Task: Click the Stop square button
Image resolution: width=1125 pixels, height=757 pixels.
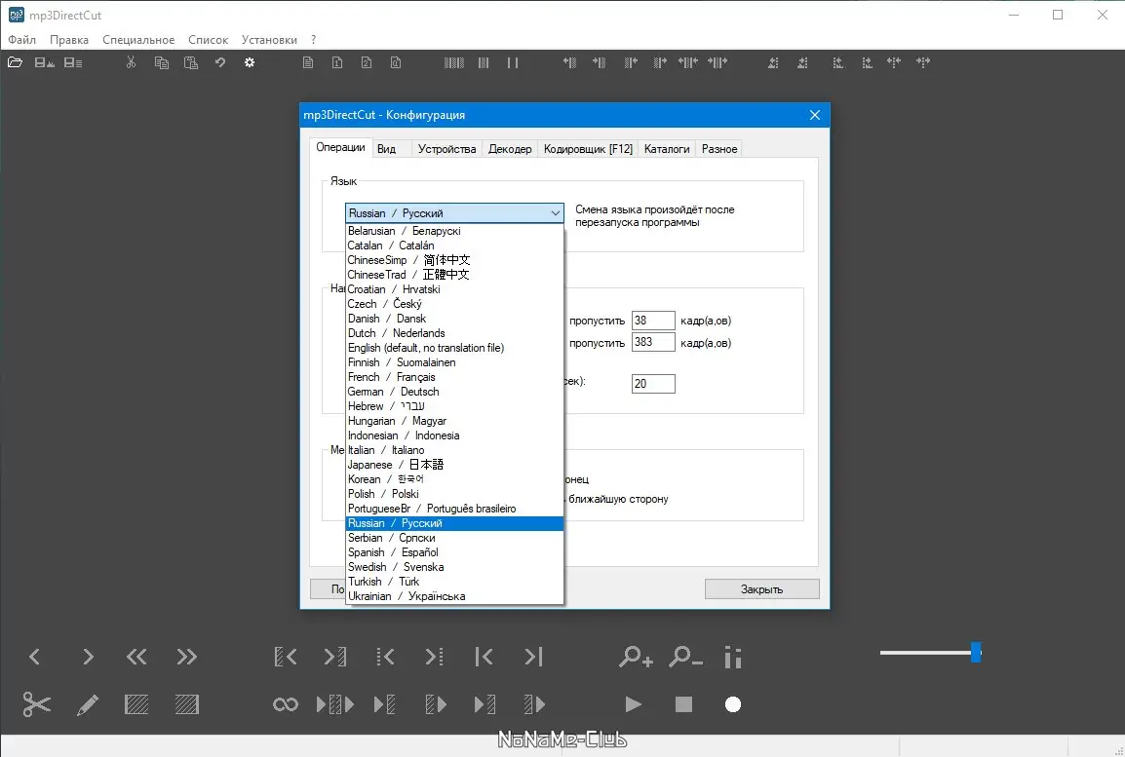Action: tap(683, 704)
